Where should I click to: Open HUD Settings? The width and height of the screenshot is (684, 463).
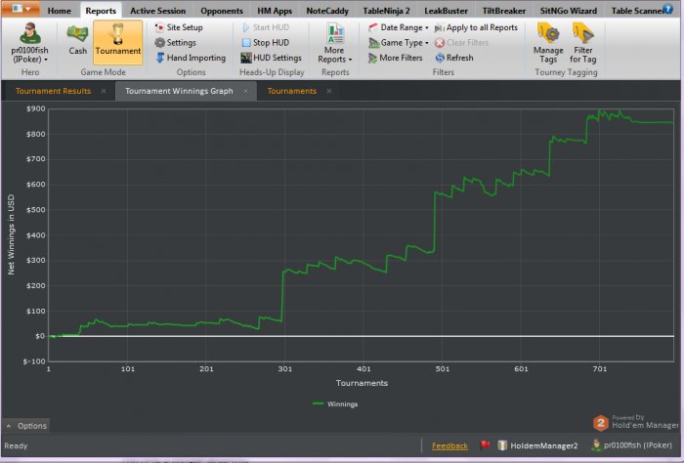pos(272,58)
